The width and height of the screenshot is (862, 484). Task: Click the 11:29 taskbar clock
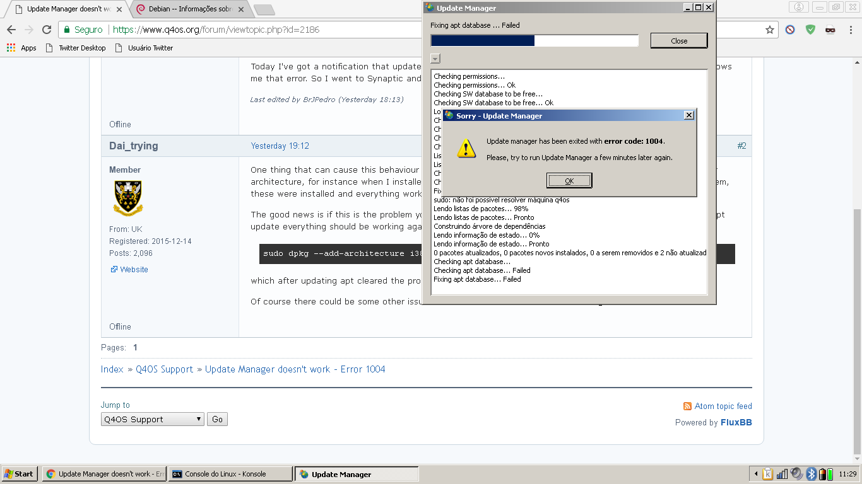848,474
